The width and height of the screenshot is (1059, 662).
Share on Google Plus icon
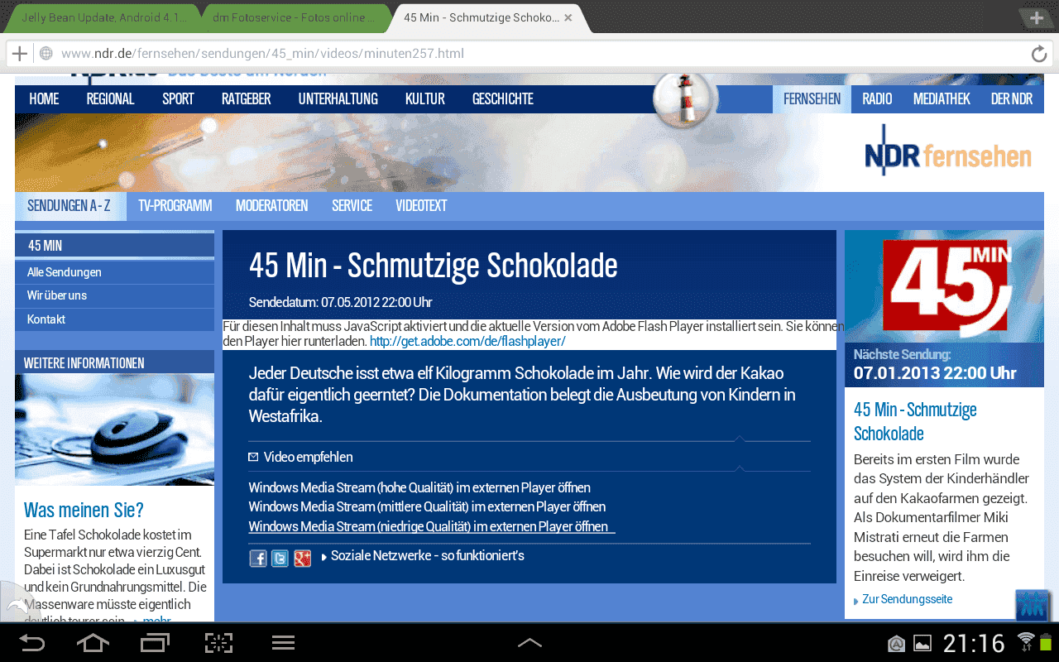(303, 559)
